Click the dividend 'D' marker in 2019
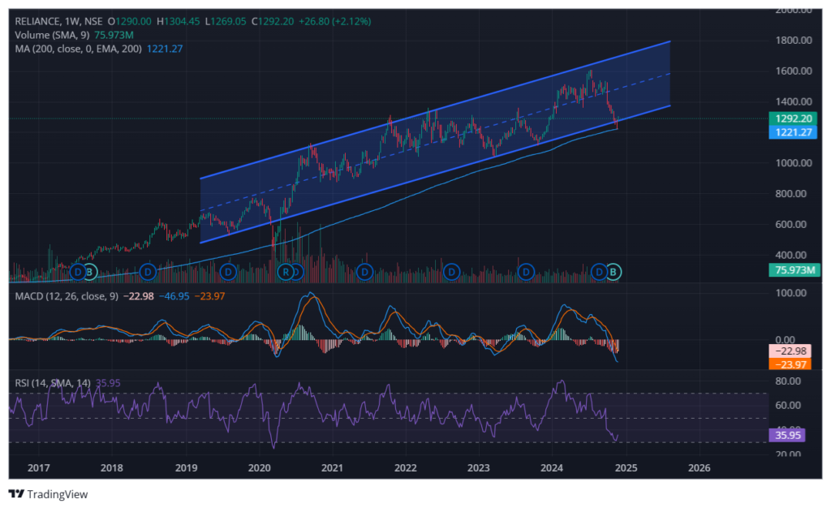831x508 pixels. 228,270
